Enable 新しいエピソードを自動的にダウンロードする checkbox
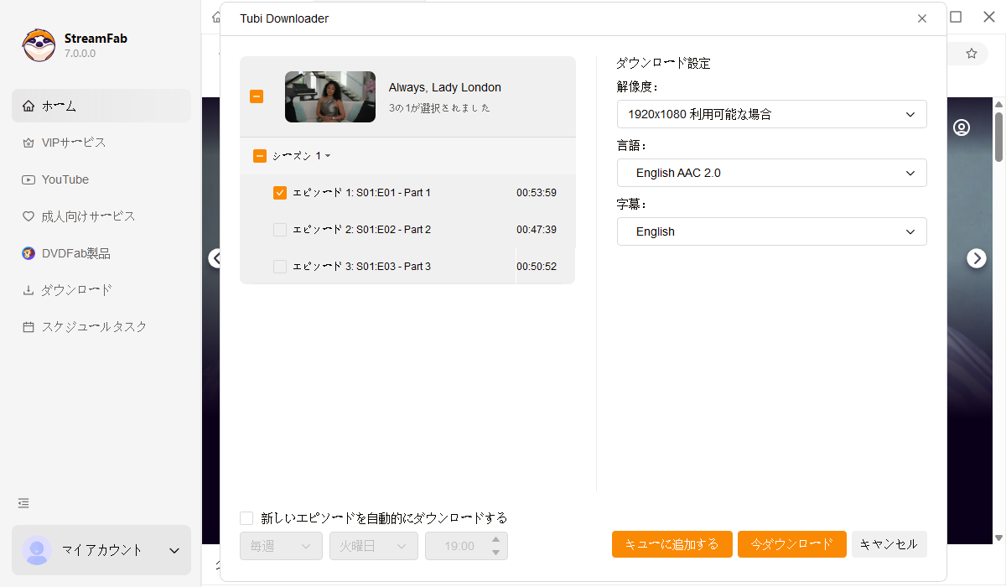 pos(246,518)
